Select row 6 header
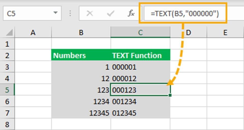This screenshot has height=130, width=244. tap(7, 101)
